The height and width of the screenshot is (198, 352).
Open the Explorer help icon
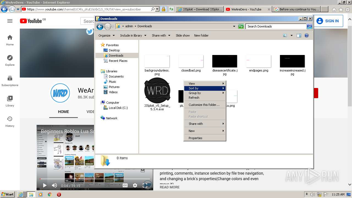(x=307, y=35)
